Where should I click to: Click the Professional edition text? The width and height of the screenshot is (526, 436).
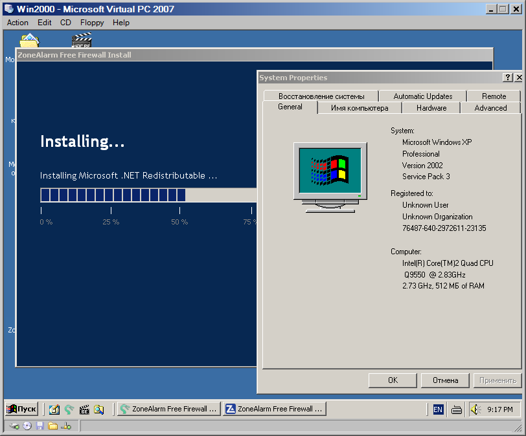coord(420,154)
